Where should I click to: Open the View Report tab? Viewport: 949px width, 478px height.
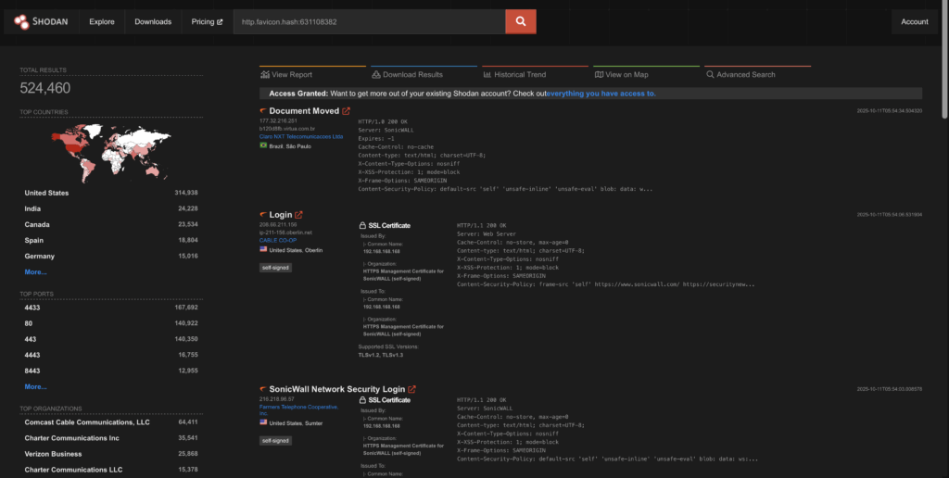pos(286,74)
